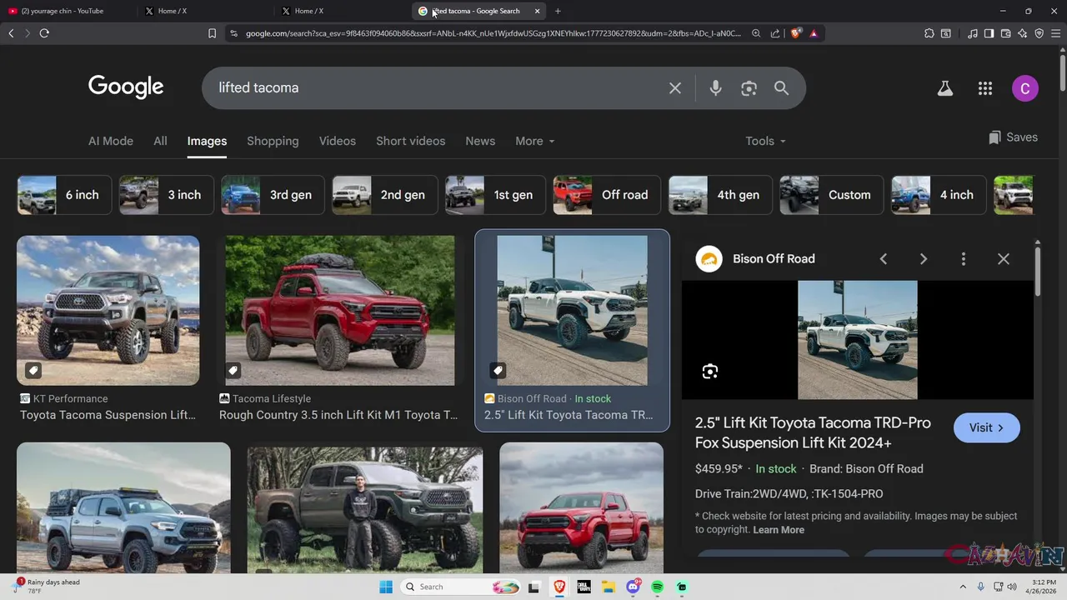The height and width of the screenshot is (600, 1067).
Task: Open Spotify from the taskbar
Action: click(x=657, y=587)
